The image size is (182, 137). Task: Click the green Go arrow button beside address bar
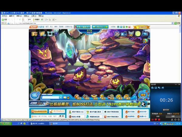[x=176, y=23]
